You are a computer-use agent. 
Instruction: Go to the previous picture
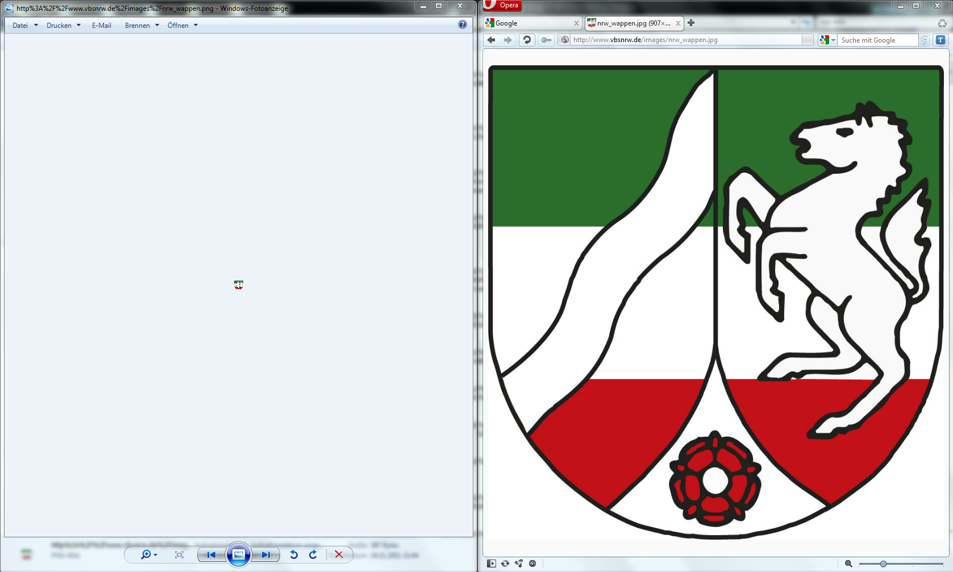coord(211,554)
